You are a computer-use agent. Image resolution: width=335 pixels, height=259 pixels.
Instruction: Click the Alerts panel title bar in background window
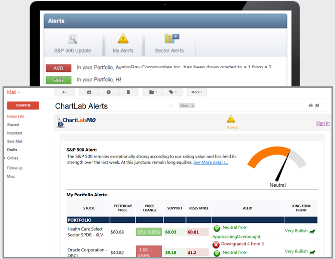coord(165,21)
